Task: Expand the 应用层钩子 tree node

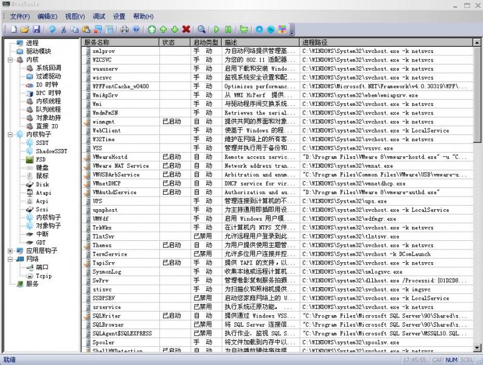Action: (10, 251)
